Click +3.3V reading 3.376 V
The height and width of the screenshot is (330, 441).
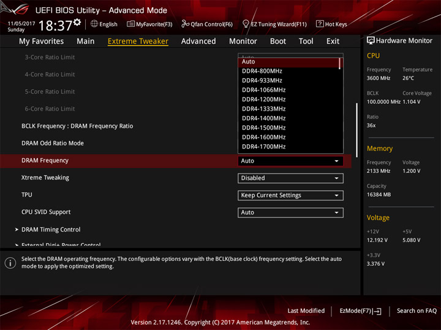tap(375, 264)
